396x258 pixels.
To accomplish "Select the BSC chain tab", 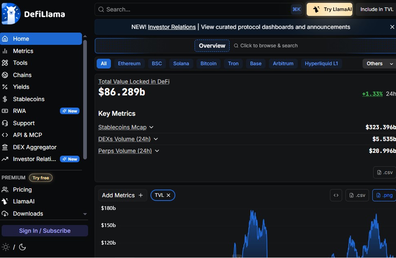I will tap(157, 64).
